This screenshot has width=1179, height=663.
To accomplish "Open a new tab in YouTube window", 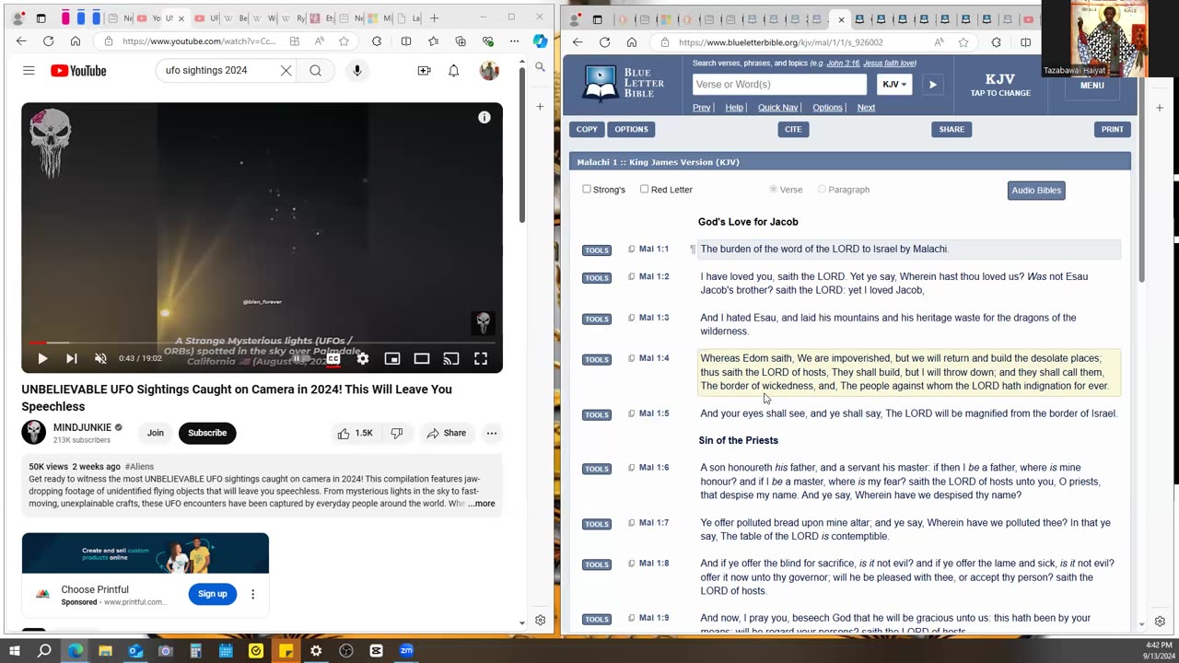I will tap(434, 17).
